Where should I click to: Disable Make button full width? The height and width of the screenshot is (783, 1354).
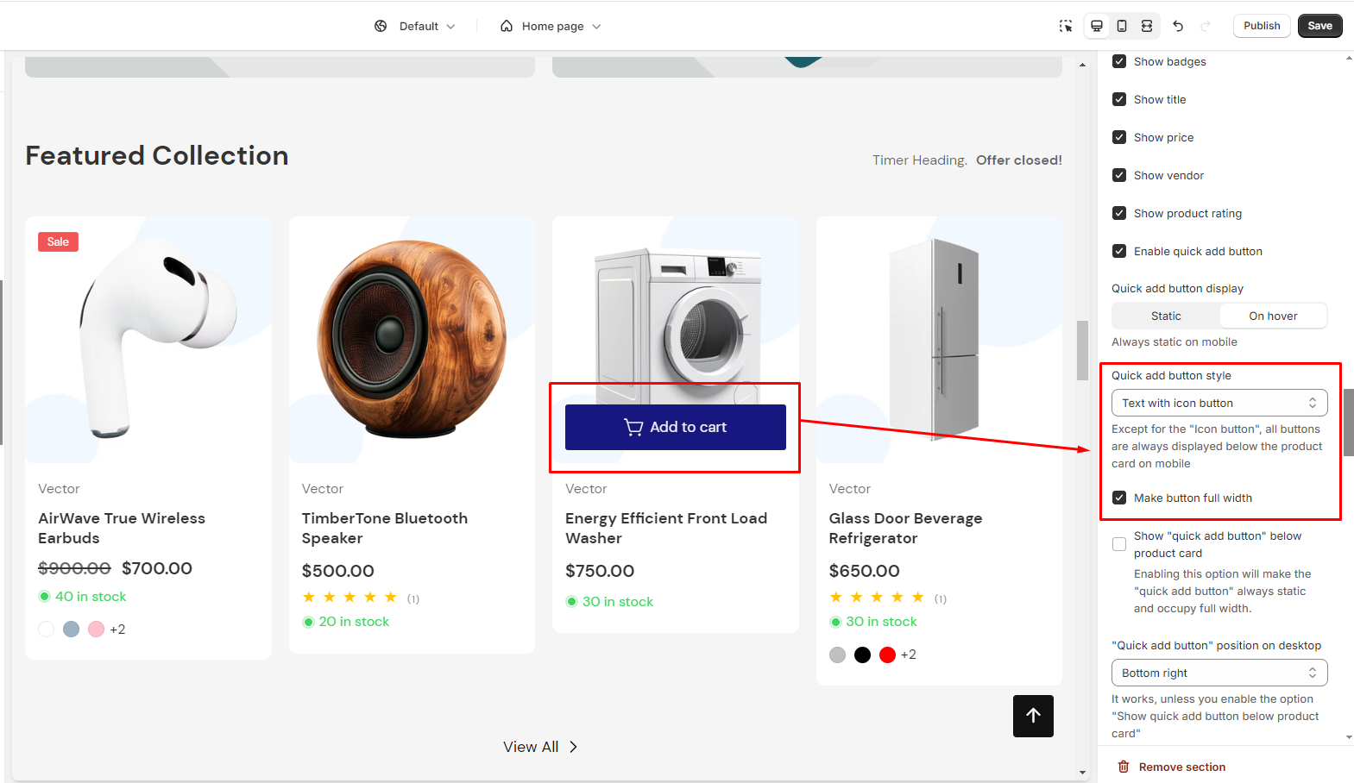(1119, 498)
